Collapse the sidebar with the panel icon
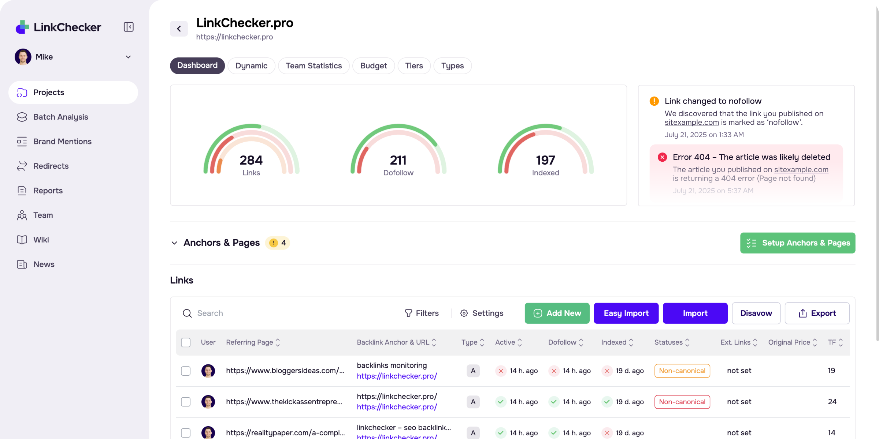879x439 pixels. (129, 27)
